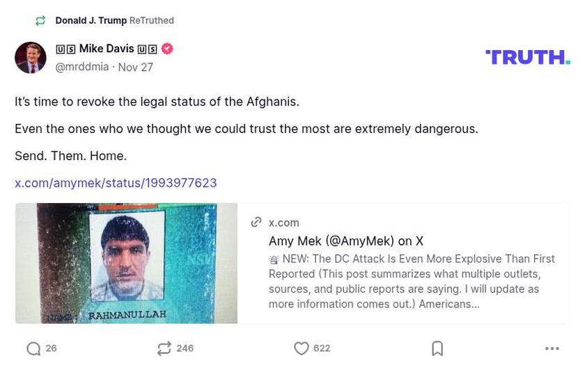Click the chain-link icon beside x.com
This screenshot has width=585, height=379.
[256, 223]
